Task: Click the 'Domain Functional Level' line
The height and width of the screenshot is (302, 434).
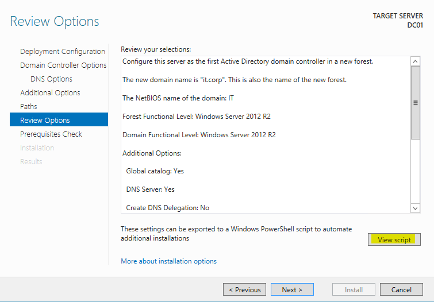Action: [199, 135]
